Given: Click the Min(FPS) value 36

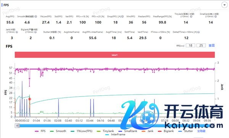Looking at the screenshot, I should pyautogui.click(x=131, y=22).
